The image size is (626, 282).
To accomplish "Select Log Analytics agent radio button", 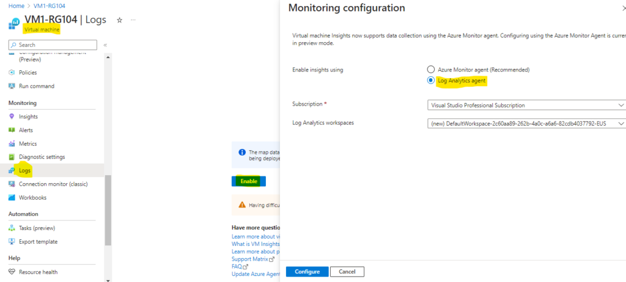I will (431, 81).
